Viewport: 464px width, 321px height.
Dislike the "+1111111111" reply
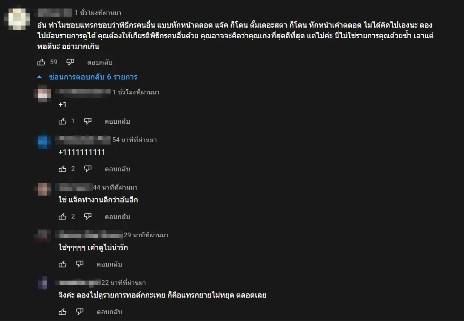[88, 169]
